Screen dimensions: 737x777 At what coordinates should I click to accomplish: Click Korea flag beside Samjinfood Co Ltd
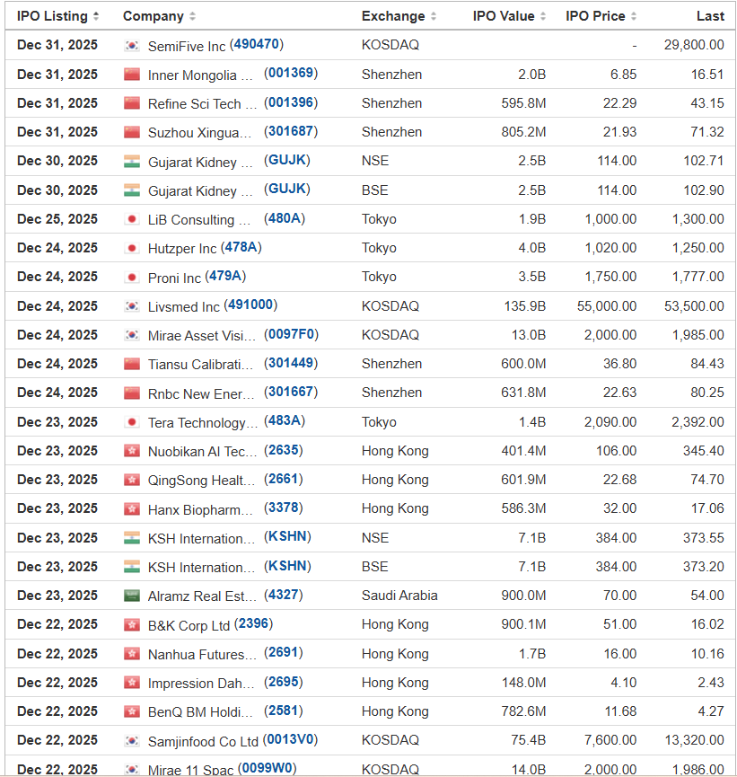point(132,741)
